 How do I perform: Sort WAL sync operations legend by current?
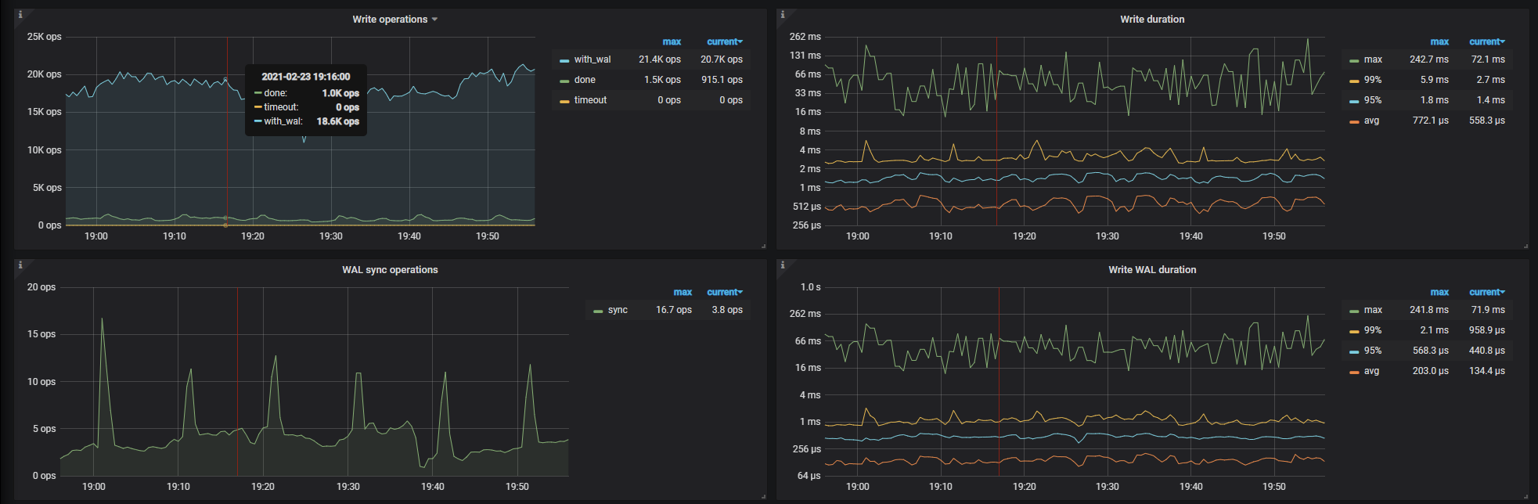(x=723, y=292)
